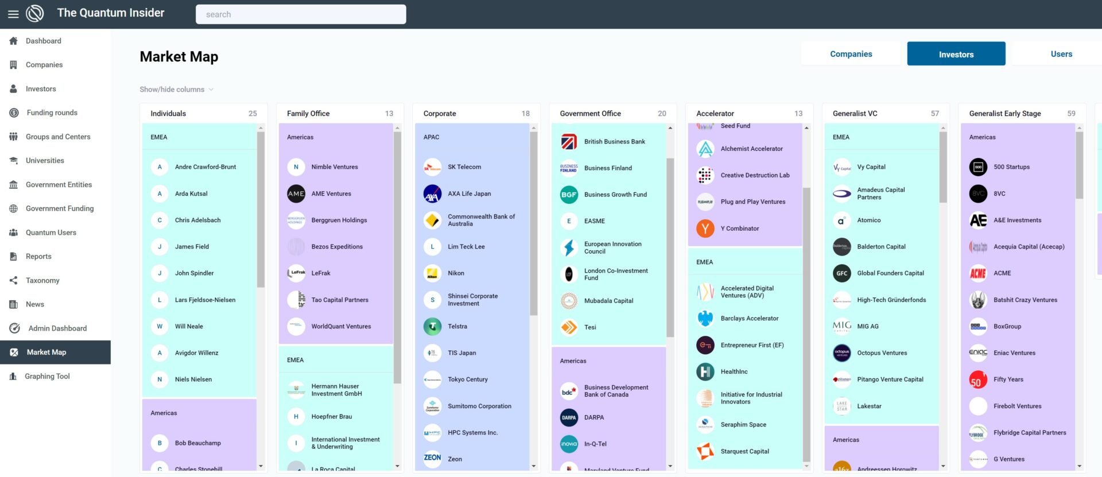Click Individuals column scrollbar thumb

[261, 210]
